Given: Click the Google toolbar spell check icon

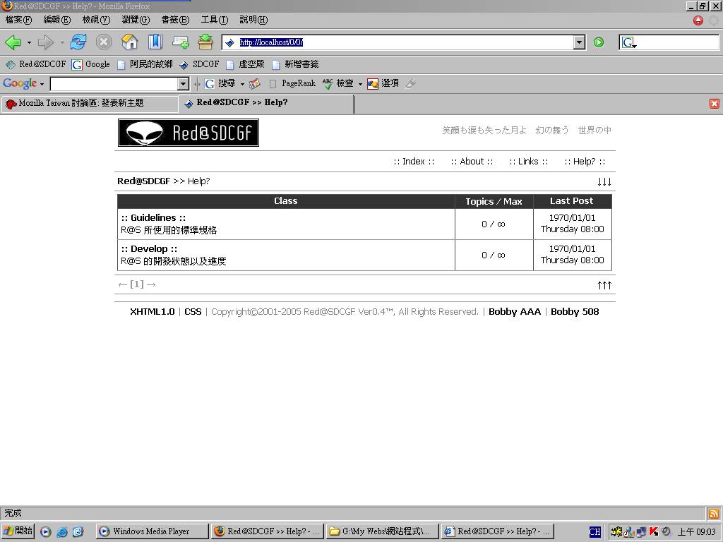Looking at the screenshot, I should [328, 83].
